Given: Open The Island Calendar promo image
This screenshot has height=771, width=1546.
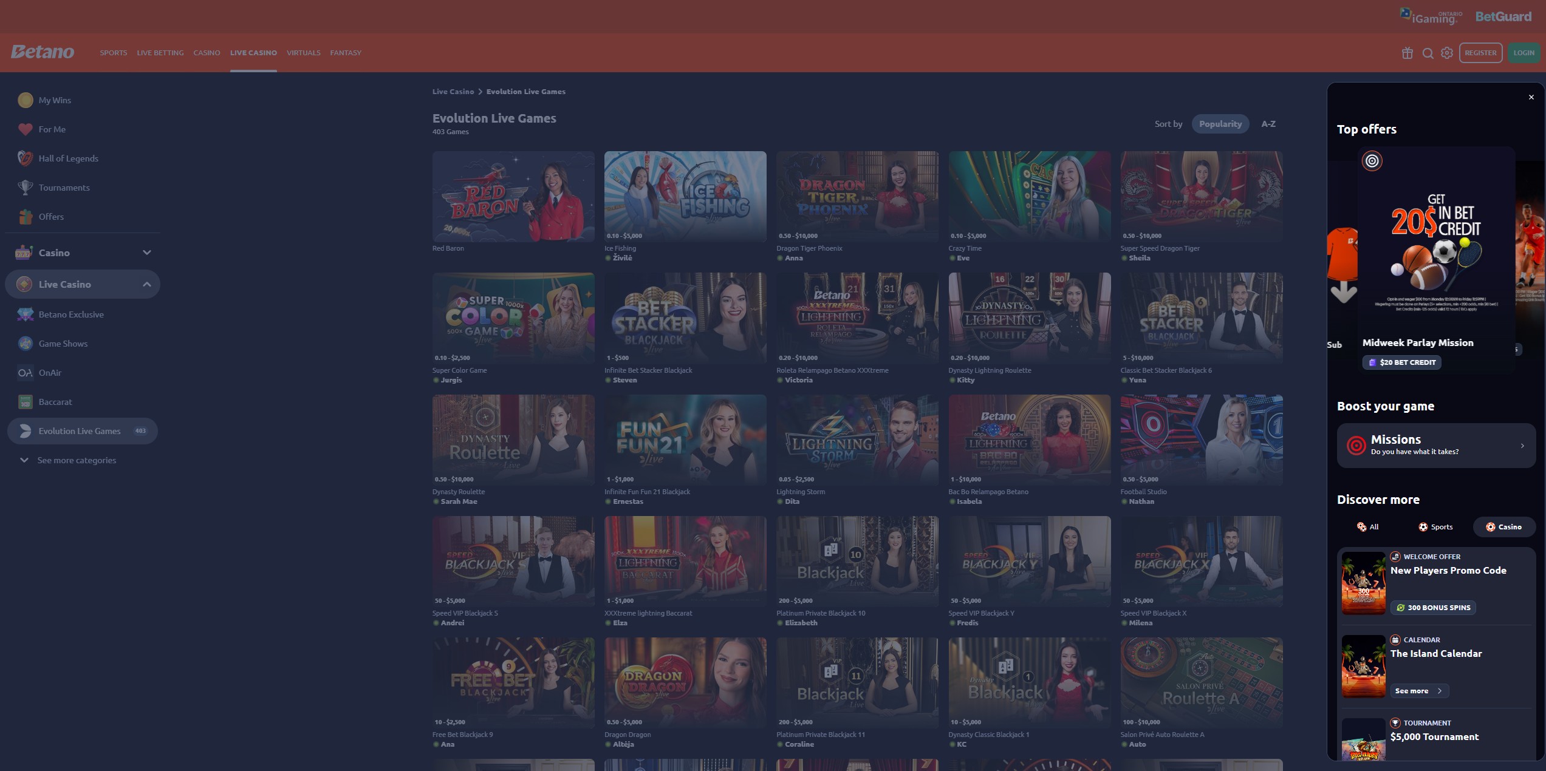Looking at the screenshot, I should pyautogui.click(x=1363, y=667).
